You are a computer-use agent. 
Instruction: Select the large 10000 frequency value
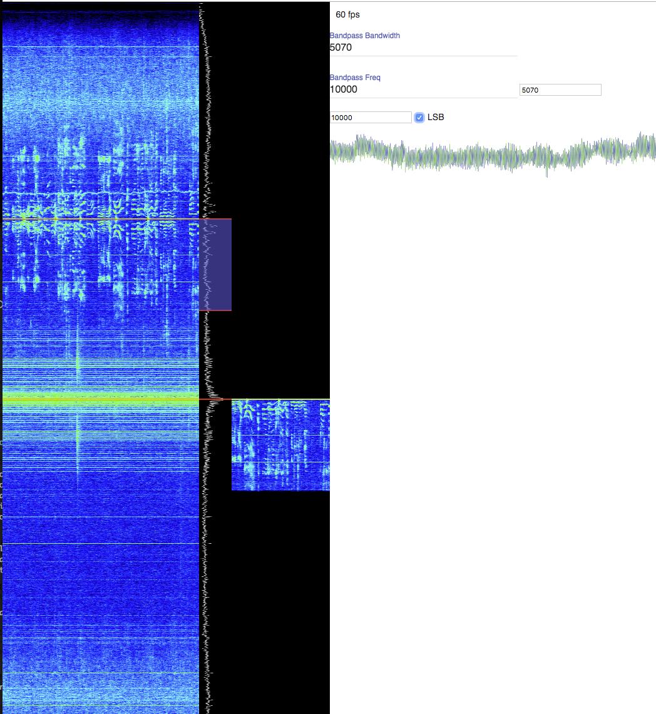tap(344, 89)
